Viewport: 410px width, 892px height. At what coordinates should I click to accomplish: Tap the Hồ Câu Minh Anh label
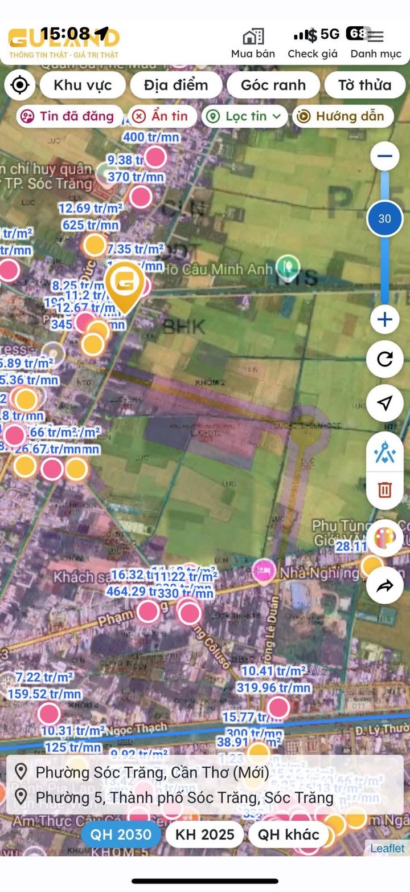point(219,268)
